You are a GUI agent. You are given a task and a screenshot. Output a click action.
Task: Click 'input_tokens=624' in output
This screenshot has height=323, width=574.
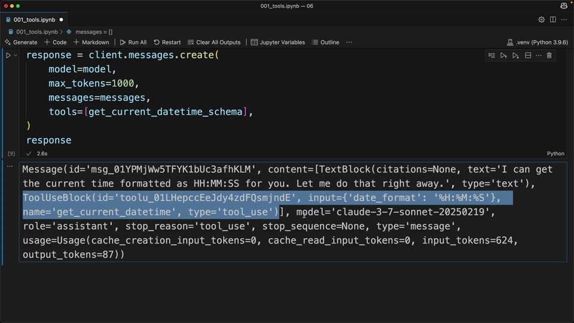468,240
